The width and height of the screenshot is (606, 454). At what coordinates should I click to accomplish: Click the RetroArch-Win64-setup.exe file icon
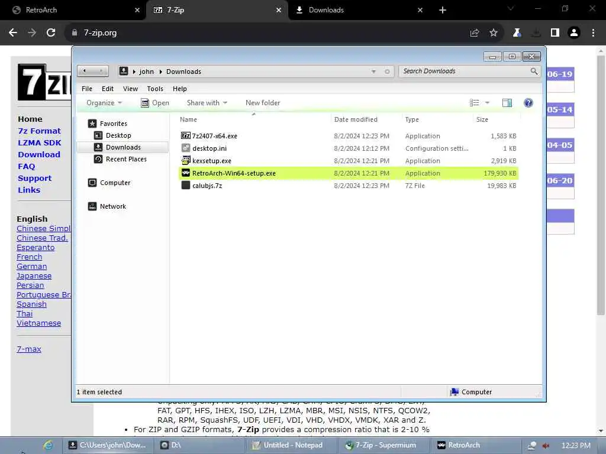(x=185, y=173)
